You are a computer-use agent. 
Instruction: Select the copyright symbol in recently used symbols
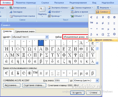tap(24, 73)
